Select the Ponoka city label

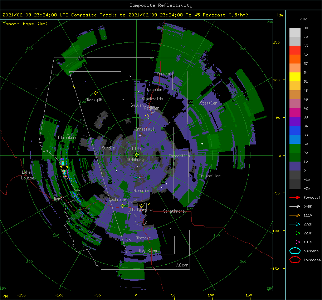tap(163, 73)
